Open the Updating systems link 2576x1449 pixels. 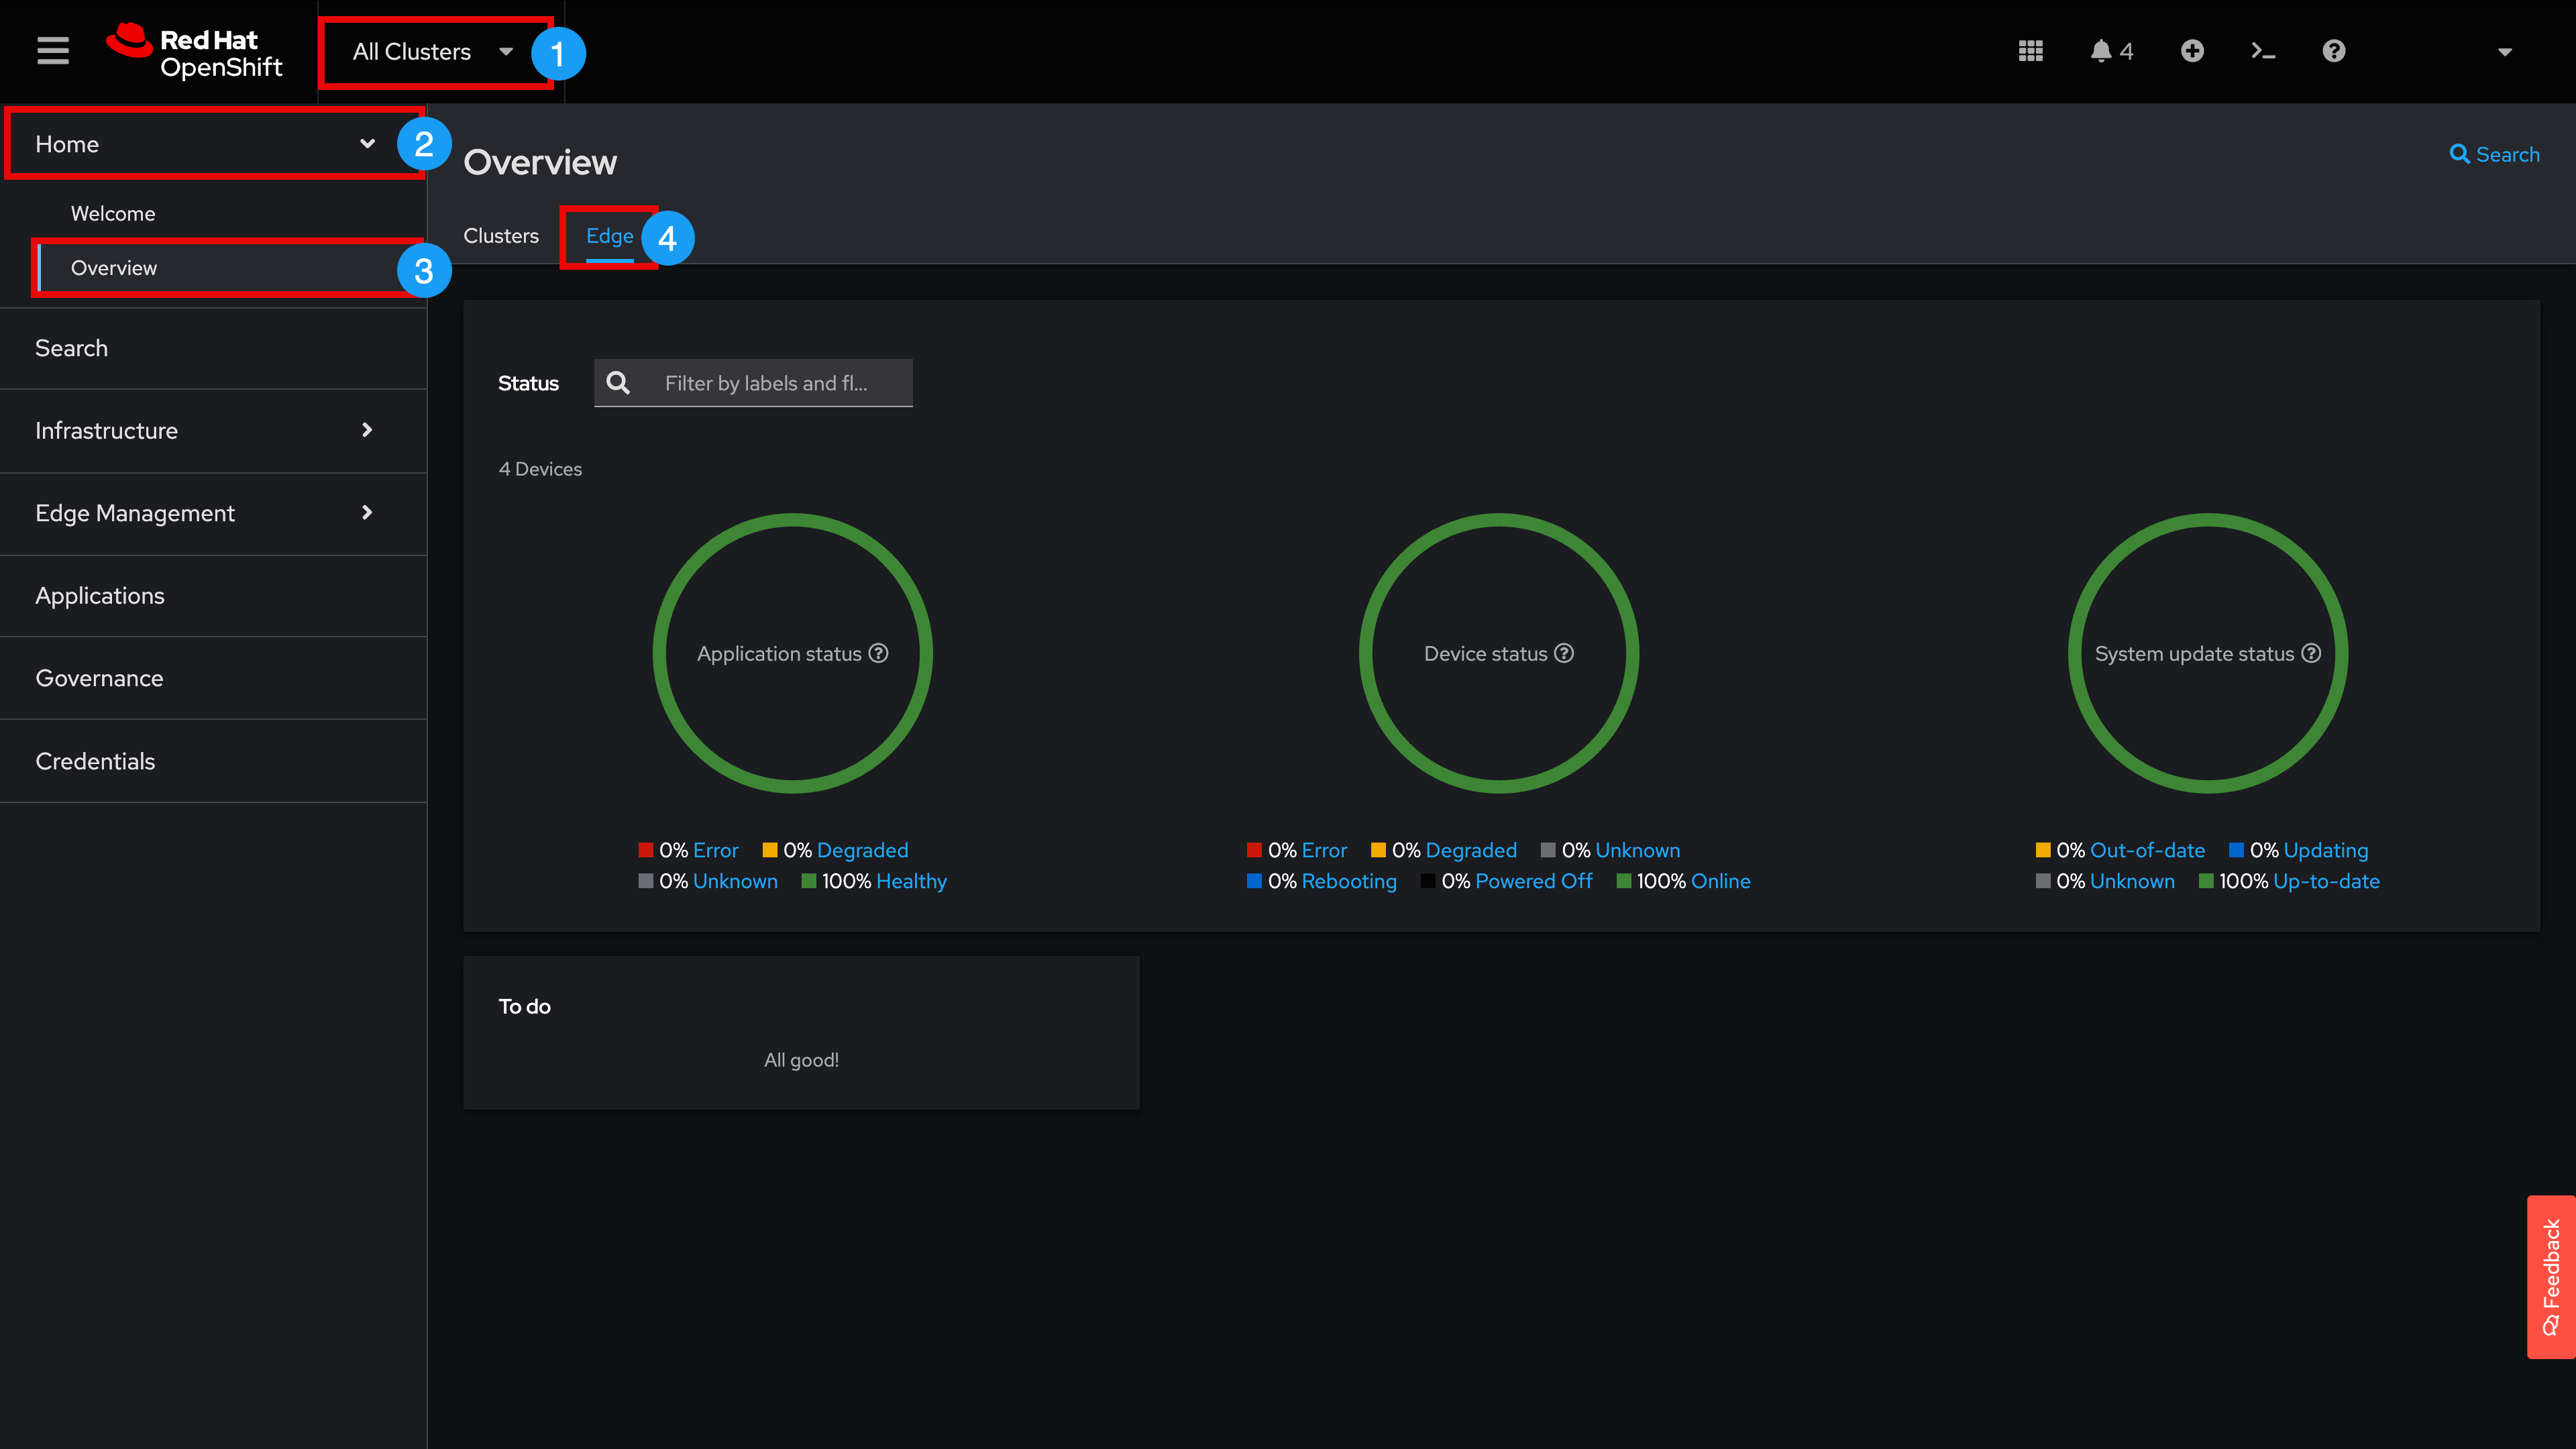tap(2326, 850)
